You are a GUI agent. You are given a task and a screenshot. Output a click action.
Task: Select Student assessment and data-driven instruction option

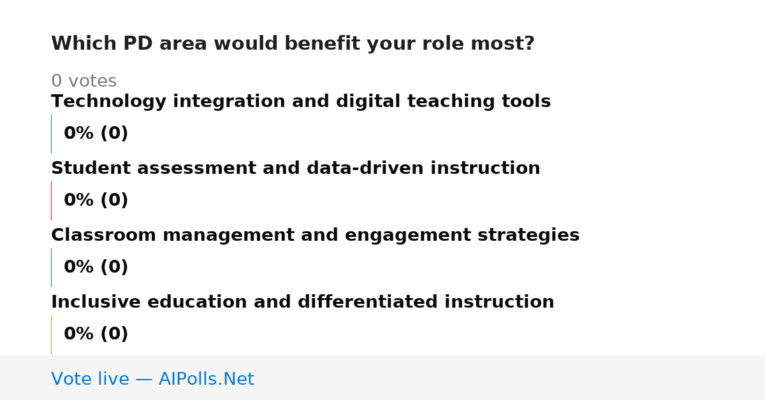click(296, 168)
